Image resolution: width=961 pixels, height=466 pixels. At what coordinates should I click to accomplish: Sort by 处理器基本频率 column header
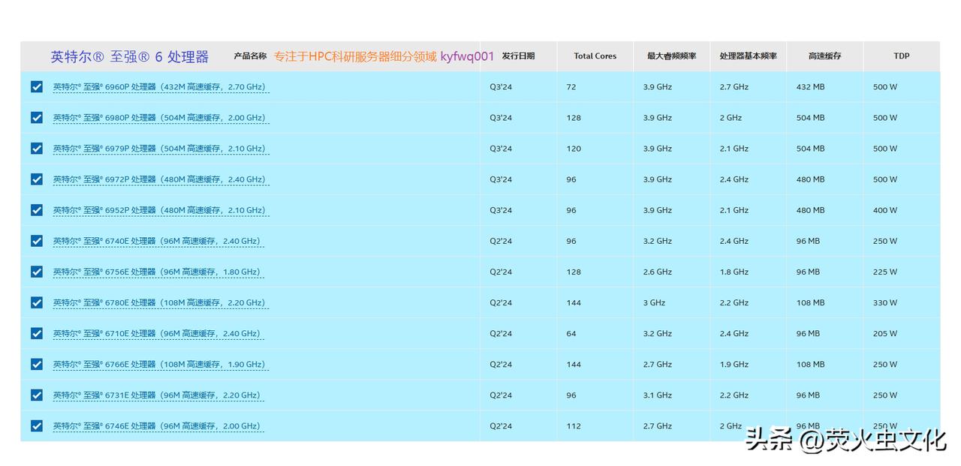748,56
